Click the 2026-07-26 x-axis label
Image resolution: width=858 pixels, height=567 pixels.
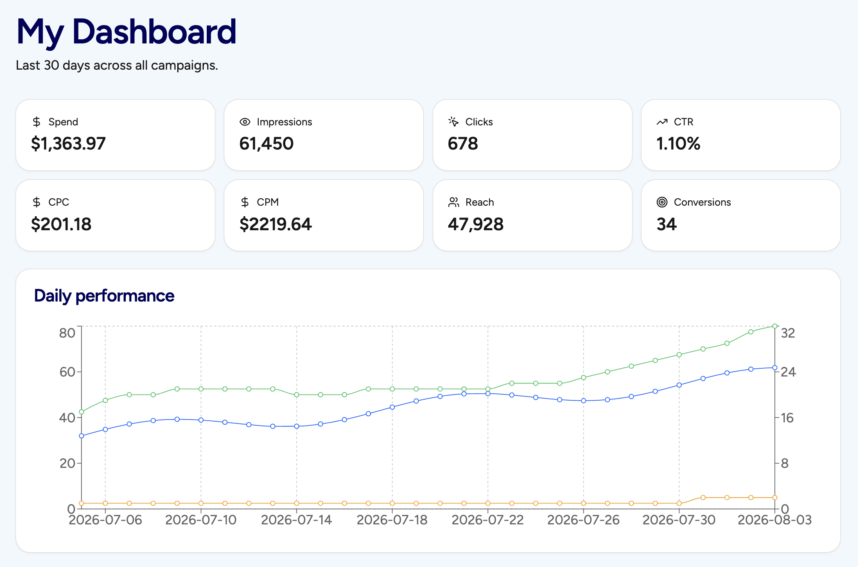(584, 520)
